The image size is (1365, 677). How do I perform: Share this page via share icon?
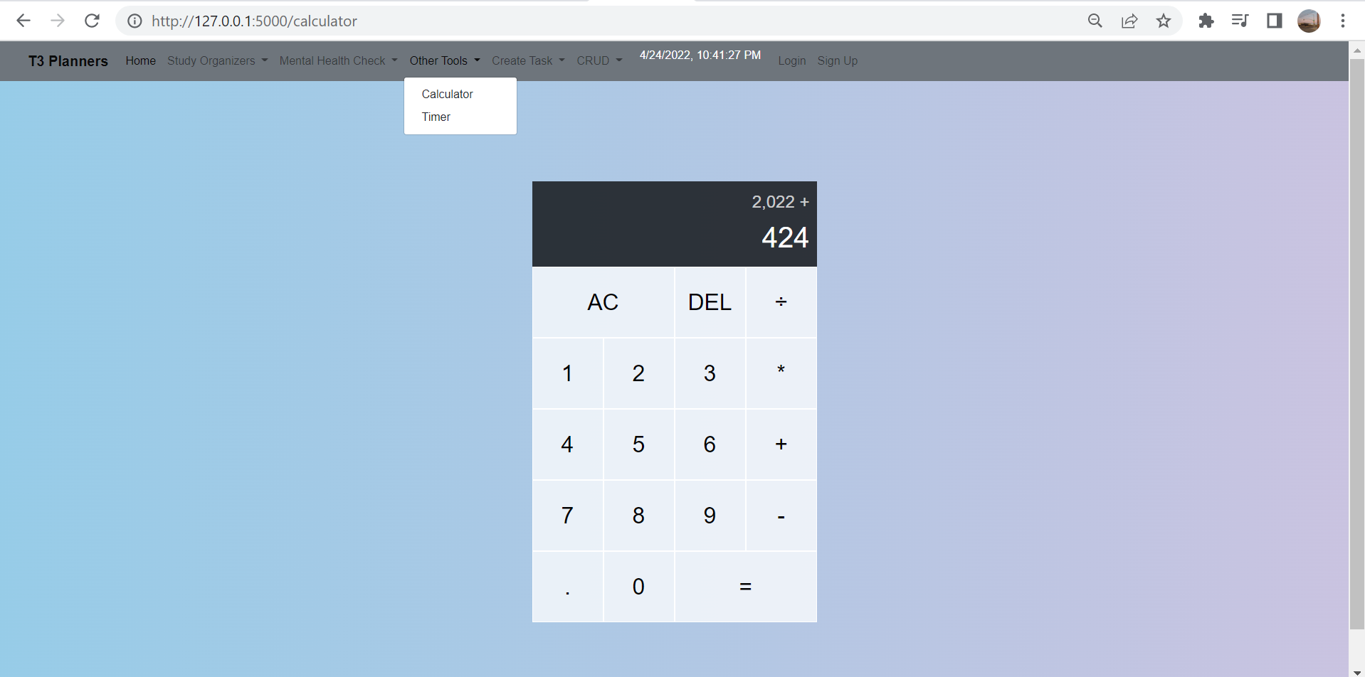pos(1129,21)
